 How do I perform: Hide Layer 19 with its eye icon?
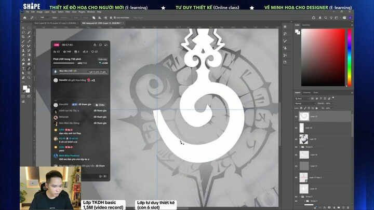[296, 139]
